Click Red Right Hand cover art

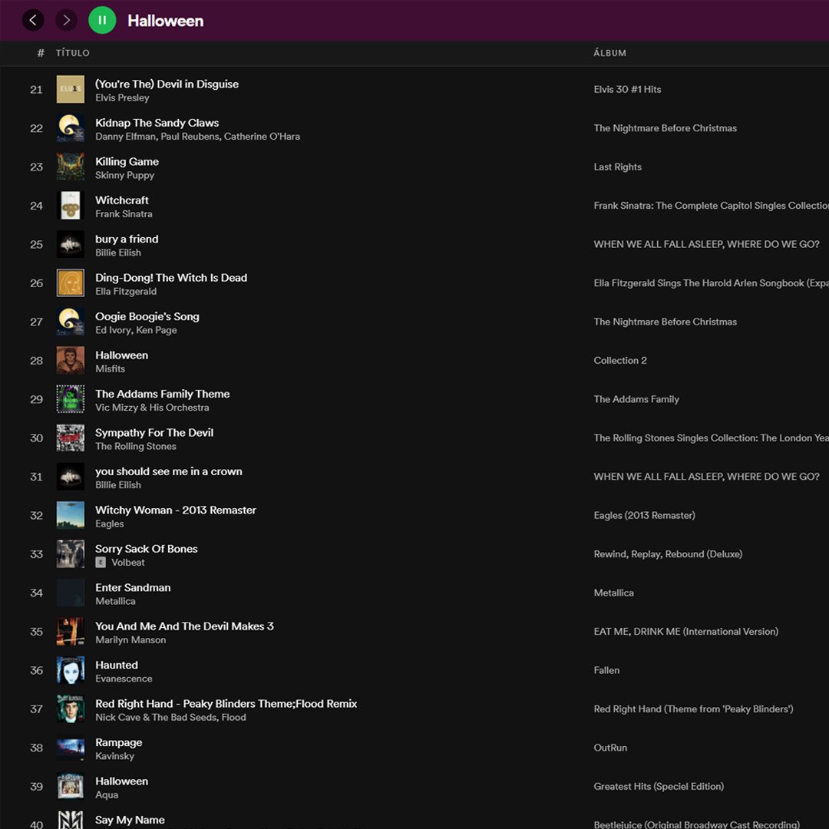click(x=71, y=708)
